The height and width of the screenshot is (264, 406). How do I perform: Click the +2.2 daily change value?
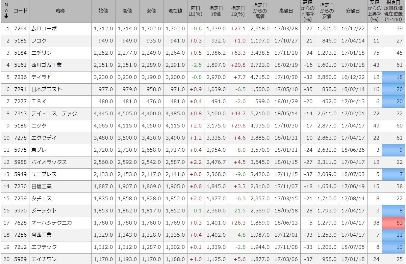(196, 162)
